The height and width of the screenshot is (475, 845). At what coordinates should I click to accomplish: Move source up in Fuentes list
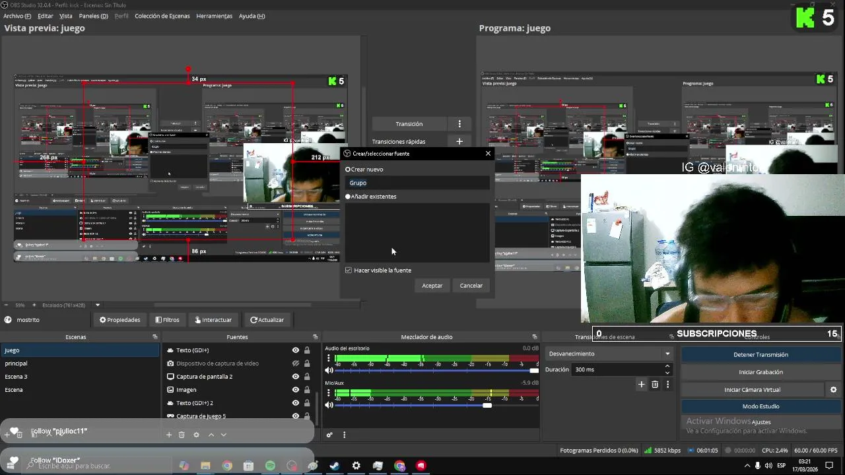(x=211, y=435)
